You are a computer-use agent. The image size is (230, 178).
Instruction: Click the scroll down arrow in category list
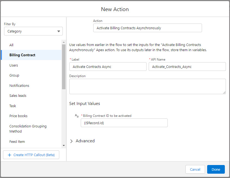64,146
